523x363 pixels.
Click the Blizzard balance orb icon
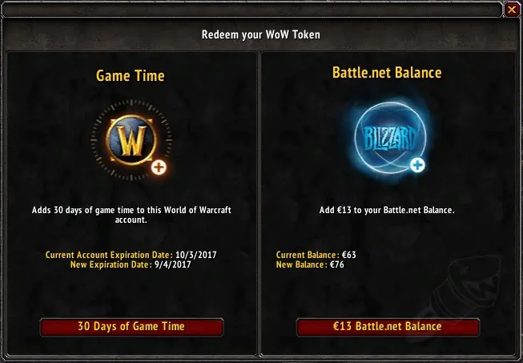[389, 138]
